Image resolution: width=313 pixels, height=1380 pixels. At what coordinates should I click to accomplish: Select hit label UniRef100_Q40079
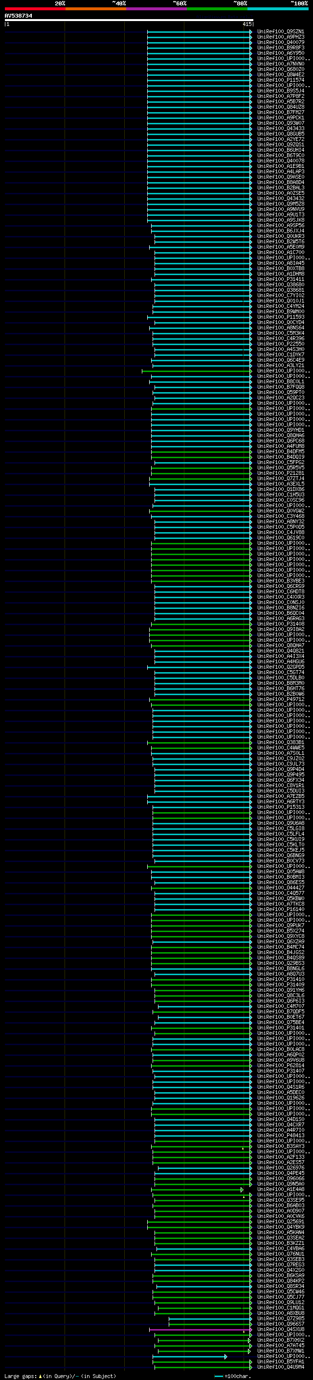(x=280, y=42)
